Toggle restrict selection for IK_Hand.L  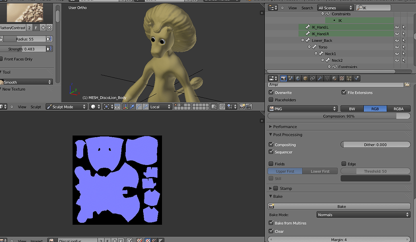[404, 27]
